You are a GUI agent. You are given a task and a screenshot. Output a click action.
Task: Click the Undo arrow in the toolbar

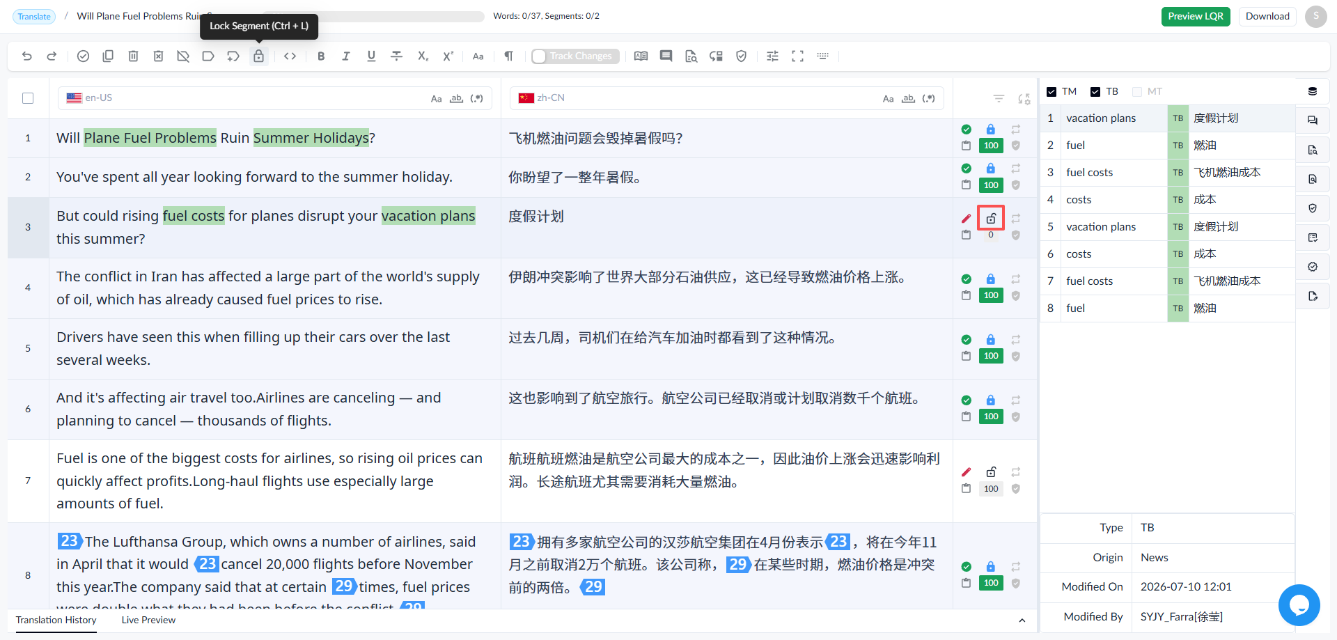coord(27,56)
